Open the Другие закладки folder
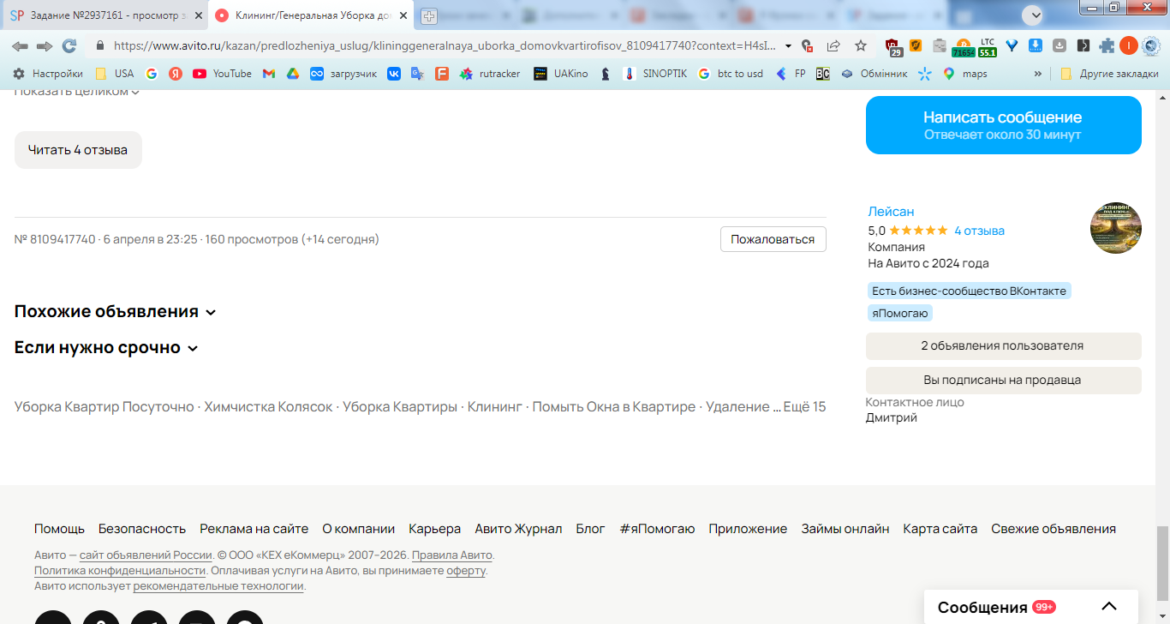The width and height of the screenshot is (1170, 624). pos(1109,74)
